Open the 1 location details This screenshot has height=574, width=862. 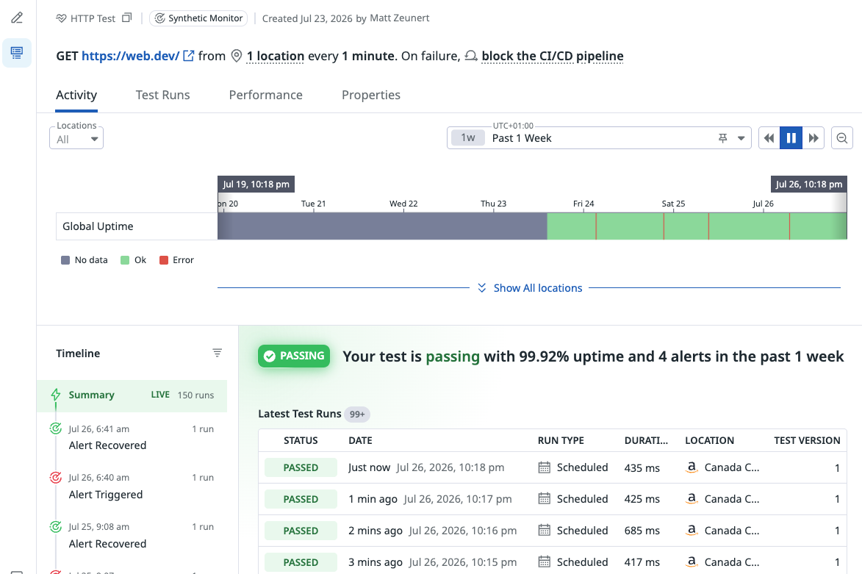(x=276, y=56)
